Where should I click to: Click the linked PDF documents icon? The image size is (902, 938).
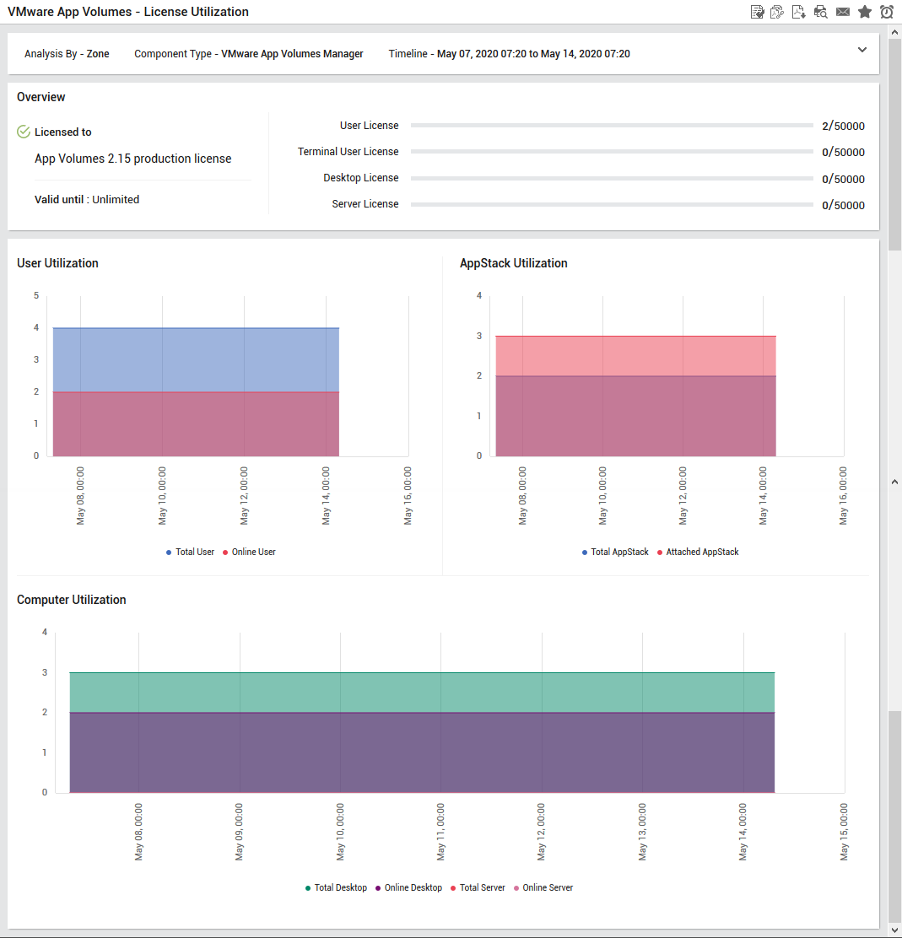tap(777, 12)
